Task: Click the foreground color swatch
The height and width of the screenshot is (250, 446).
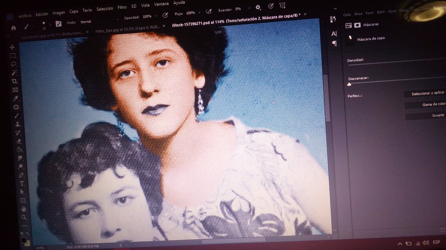Action: point(23,240)
